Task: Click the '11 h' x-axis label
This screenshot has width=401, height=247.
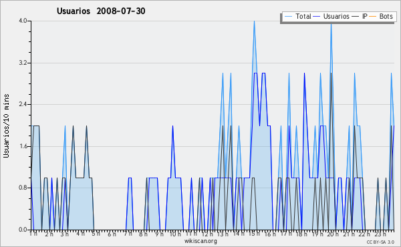Action: pyautogui.click(x=191, y=234)
